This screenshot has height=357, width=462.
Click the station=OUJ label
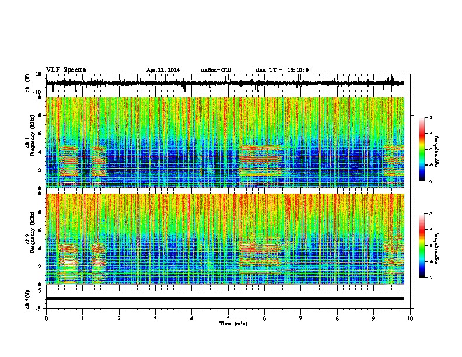pyautogui.click(x=216, y=70)
